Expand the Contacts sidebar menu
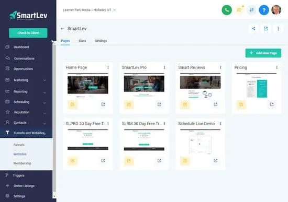Viewport: 288px width, 202px height. coord(26,123)
